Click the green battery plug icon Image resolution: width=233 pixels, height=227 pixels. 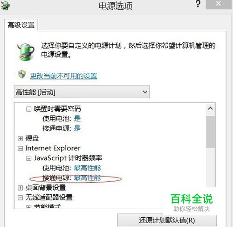26,52
